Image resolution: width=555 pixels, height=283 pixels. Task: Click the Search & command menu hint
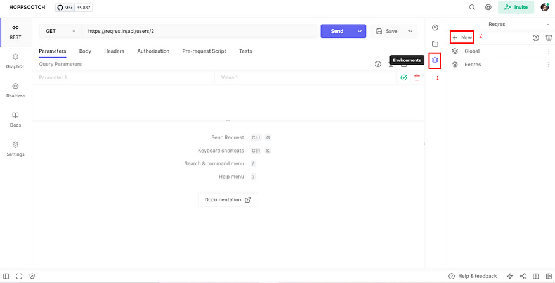(x=214, y=163)
